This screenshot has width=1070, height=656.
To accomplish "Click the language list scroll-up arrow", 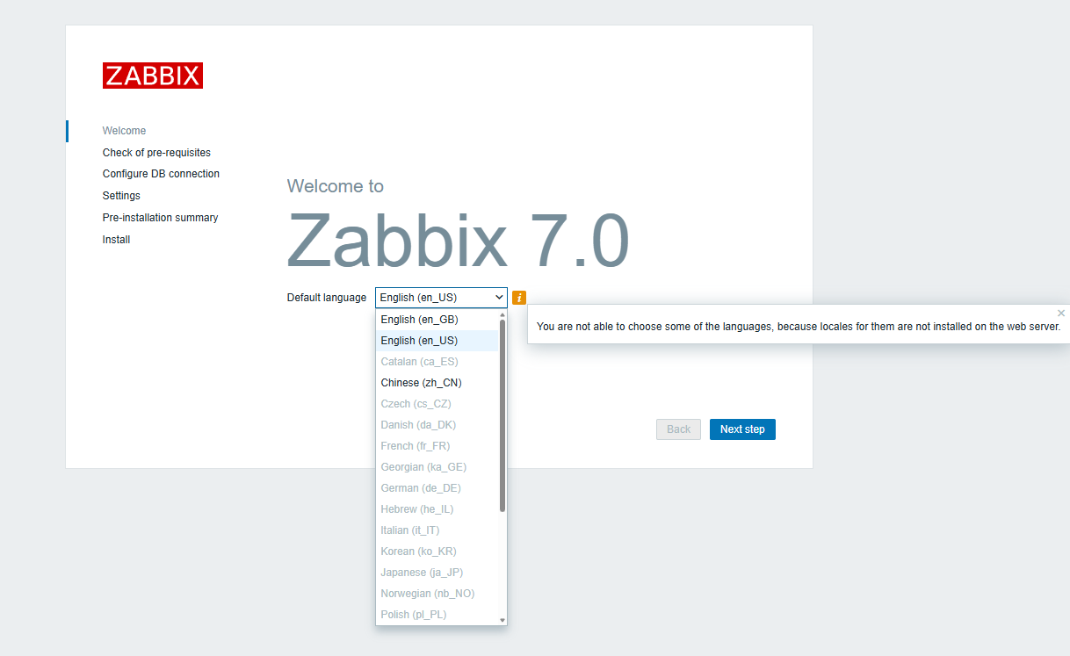I will 502,314.
